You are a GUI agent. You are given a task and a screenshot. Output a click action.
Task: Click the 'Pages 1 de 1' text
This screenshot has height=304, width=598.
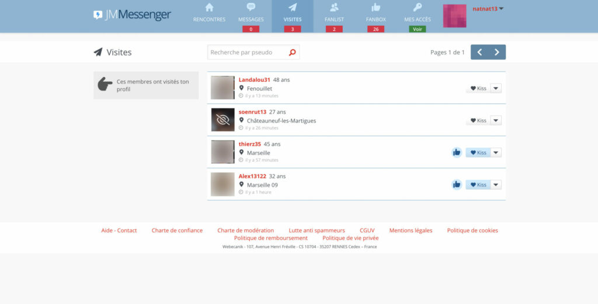click(x=447, y=52)
